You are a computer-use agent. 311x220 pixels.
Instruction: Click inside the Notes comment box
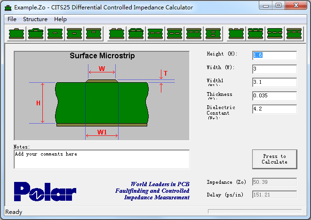(x=101, y=159)
